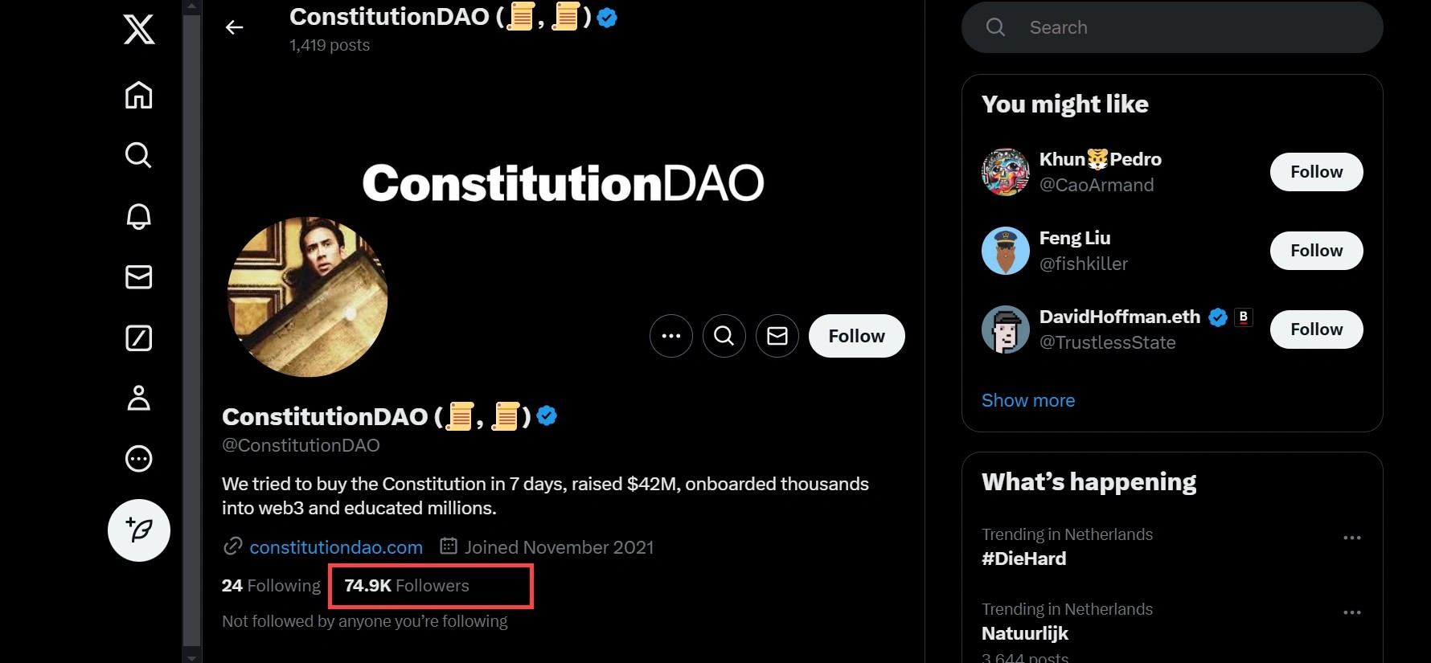Message ConstitutionDAO via envelope button
Image resolution: width=1431 pixels, height=663 pixels.
tap(777, 336)
